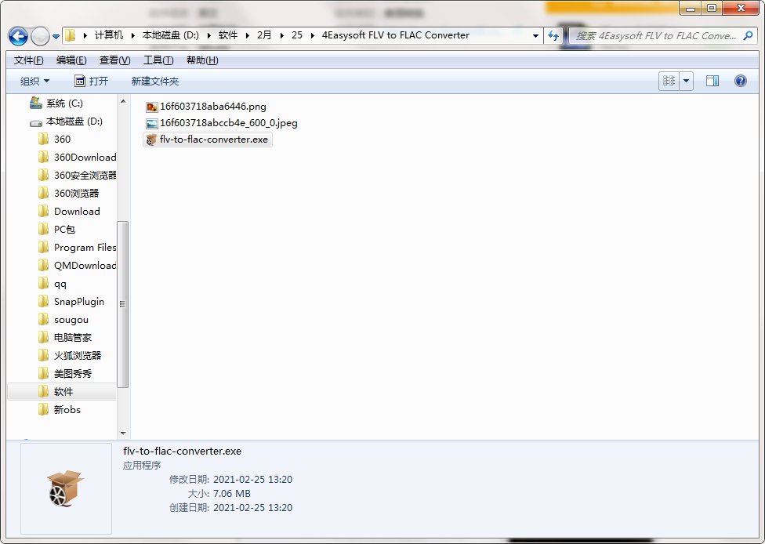Open the sougou folder
The image size is (765, 544).
(63, 320)
